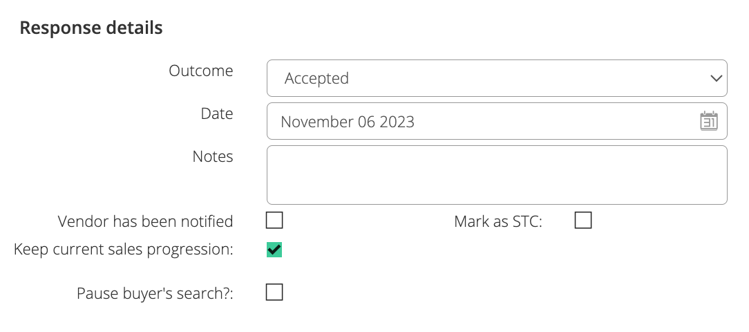Click the Notes field label
Screen dimensions: 749x332
pyautogui.click(x=213, y=156)
